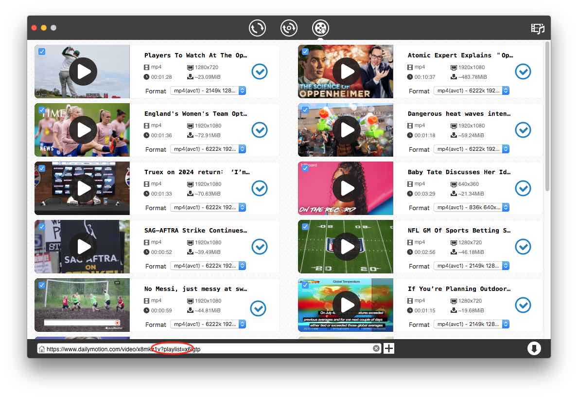Open format dropdown for Atomic Expert Explains
578x397 pixels.
(472, 90)
